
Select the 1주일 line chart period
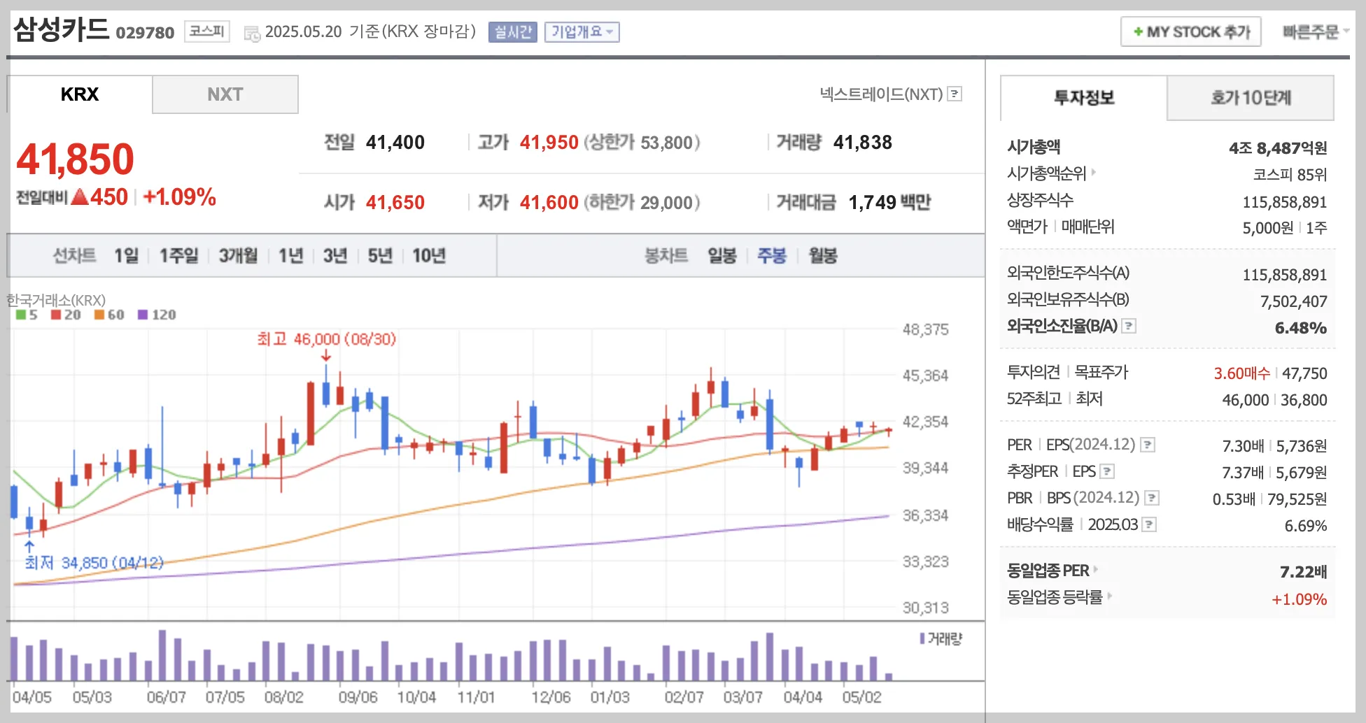tap(179, 256)
